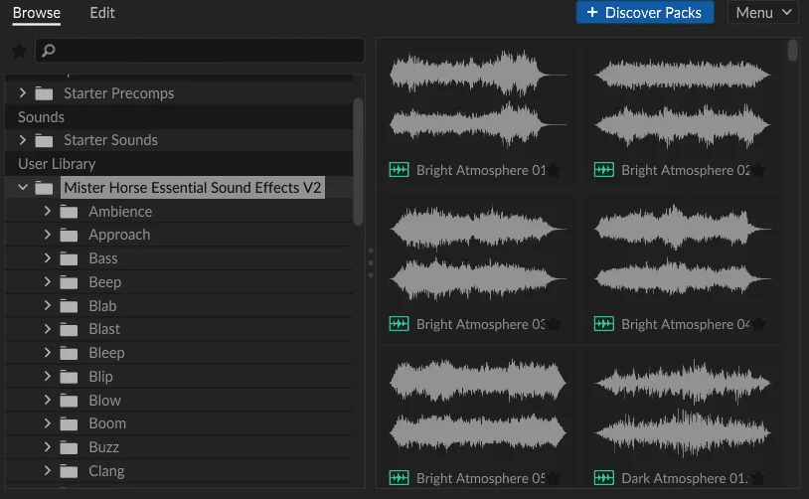Image resolution: width=809 pixels, height=499 pixels.
Task: Click the three-dot panel divider handle
Action: [x=371, y=262]
